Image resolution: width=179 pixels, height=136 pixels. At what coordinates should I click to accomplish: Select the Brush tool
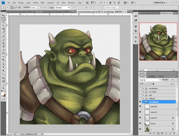pos(3,40)
